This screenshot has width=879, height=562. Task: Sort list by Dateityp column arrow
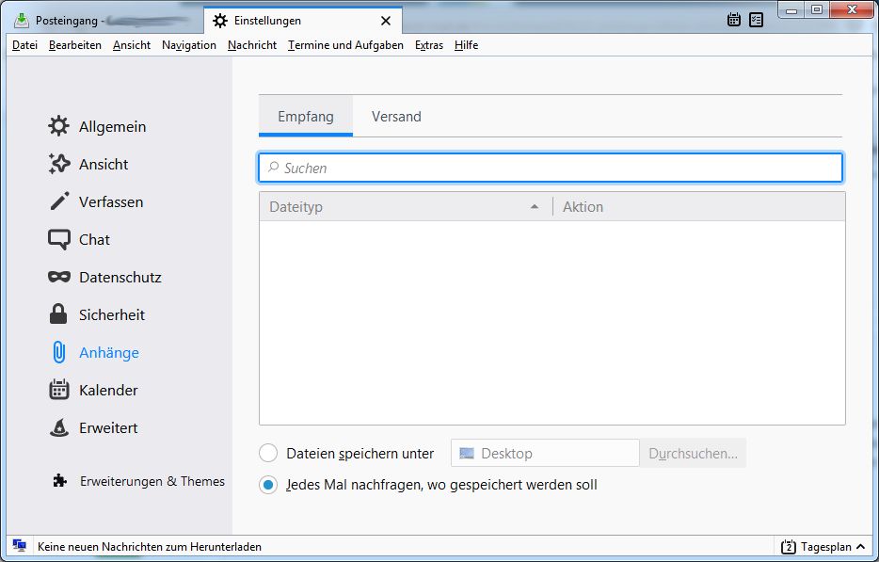click(535, 207)
